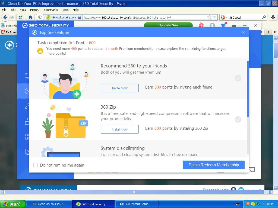278x208 pixels.
Task: Click the red tray icon in system tray
Action: pyautogui.click(x=248, y=204)
